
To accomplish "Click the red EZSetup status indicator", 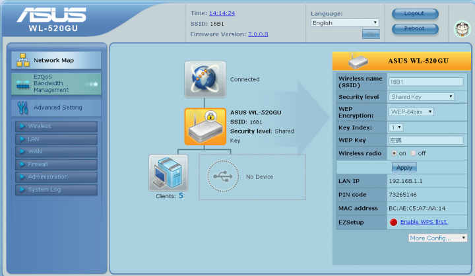I will point(393,223).
